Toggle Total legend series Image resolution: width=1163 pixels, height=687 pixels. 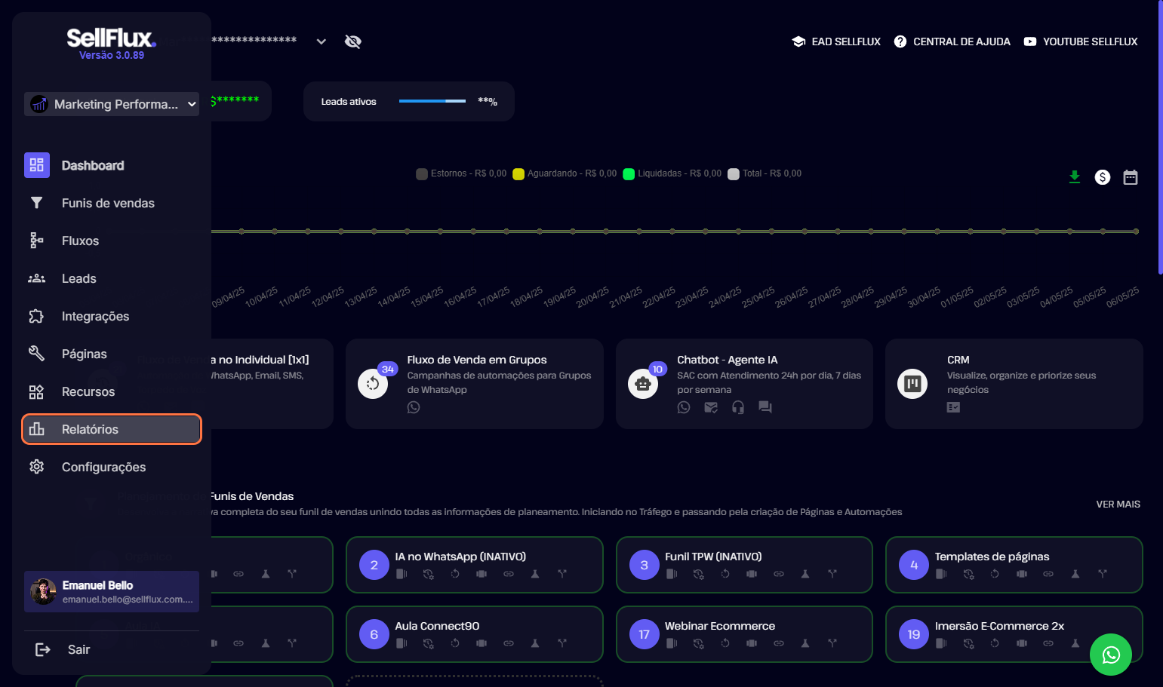765,173
